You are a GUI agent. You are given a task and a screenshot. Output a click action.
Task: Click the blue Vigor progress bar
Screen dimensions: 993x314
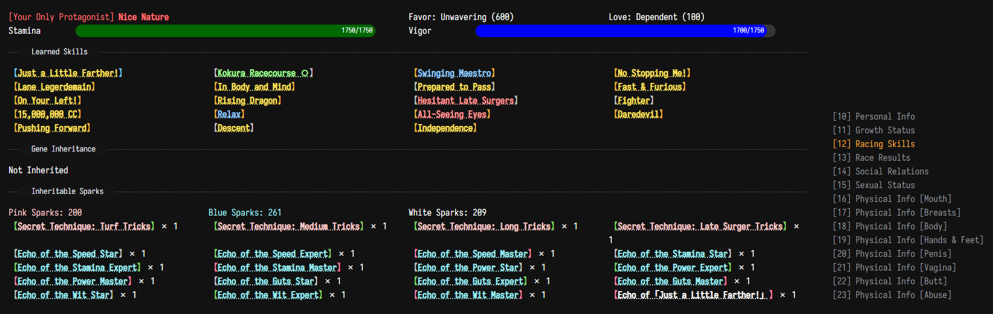(626, 31)
